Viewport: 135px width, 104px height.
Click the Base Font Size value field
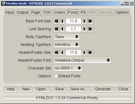(73, 21)
